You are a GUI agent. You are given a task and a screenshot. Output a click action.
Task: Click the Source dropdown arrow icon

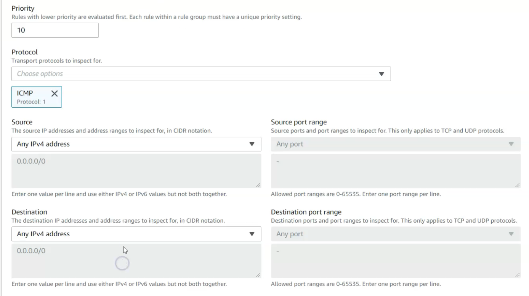click(252, 144)
